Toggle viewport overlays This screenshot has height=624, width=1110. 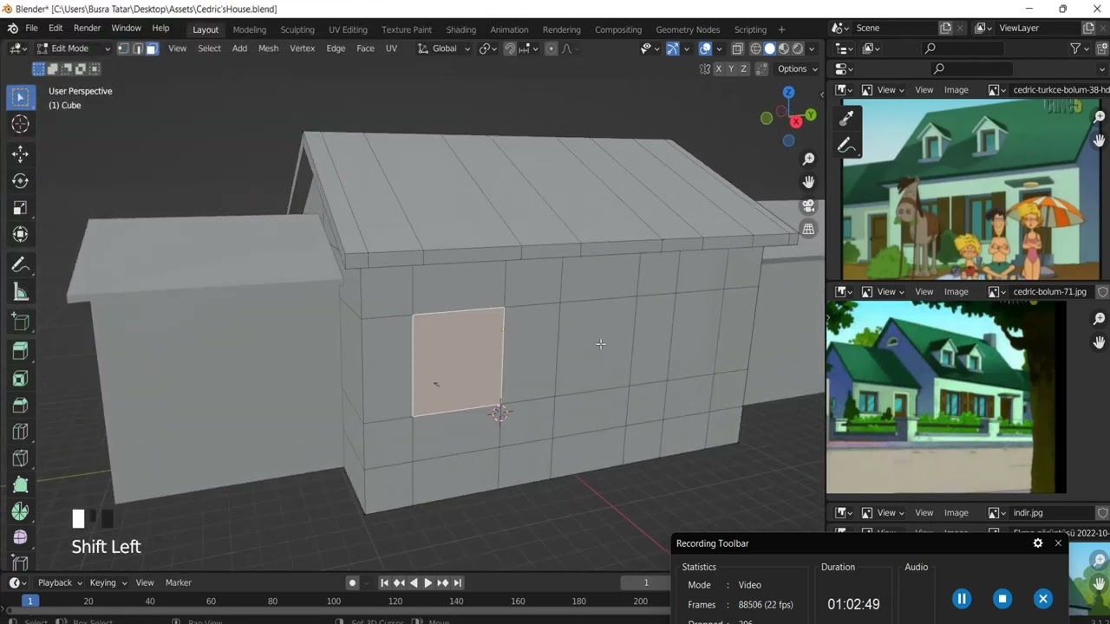tap(705, 49)
